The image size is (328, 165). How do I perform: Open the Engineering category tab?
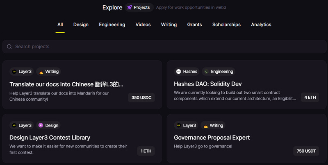click(x=112, y=25)
